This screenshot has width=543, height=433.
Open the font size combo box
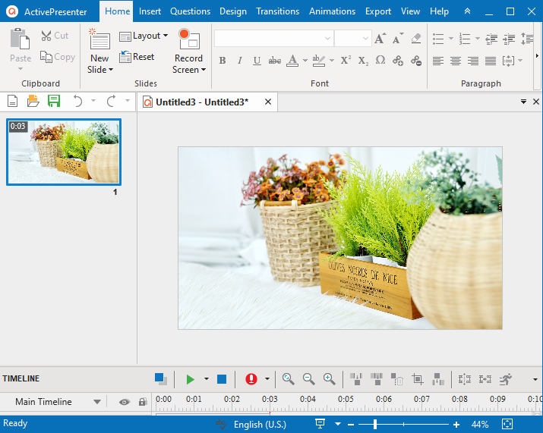point(353,39)
